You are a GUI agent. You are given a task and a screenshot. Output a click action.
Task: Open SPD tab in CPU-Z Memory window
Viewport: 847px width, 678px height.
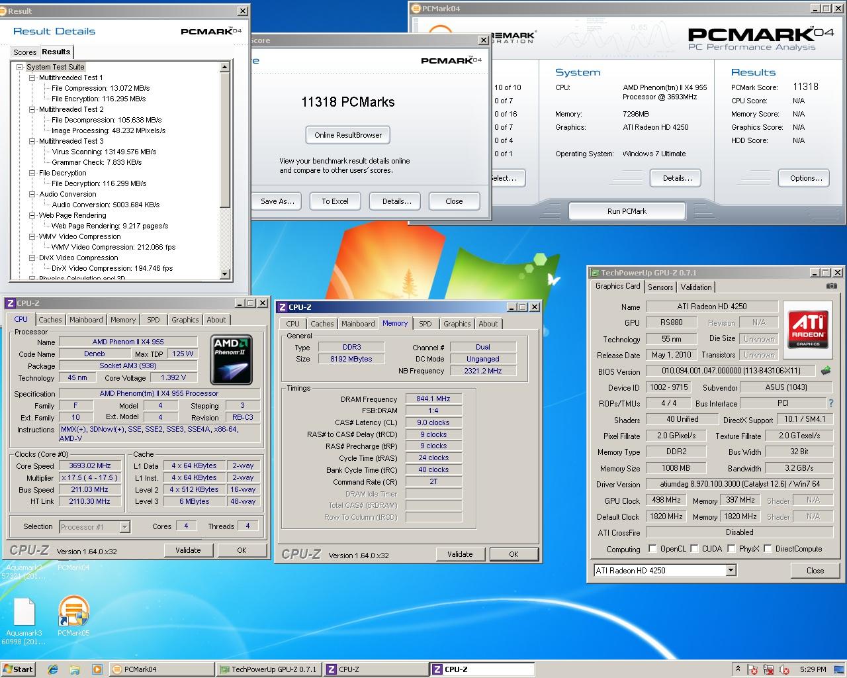425,324
